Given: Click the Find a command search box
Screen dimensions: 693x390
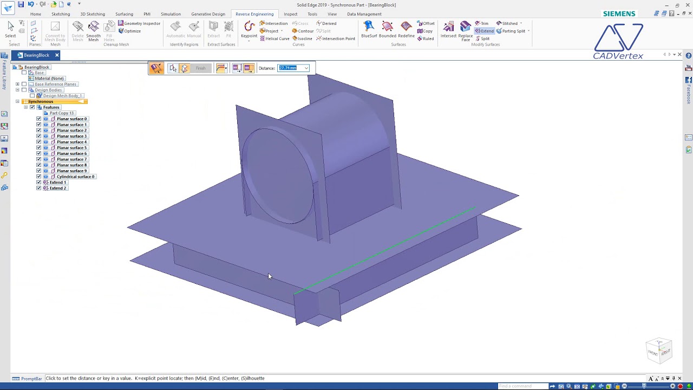Looking at the screenshot, I should (523, 386).
